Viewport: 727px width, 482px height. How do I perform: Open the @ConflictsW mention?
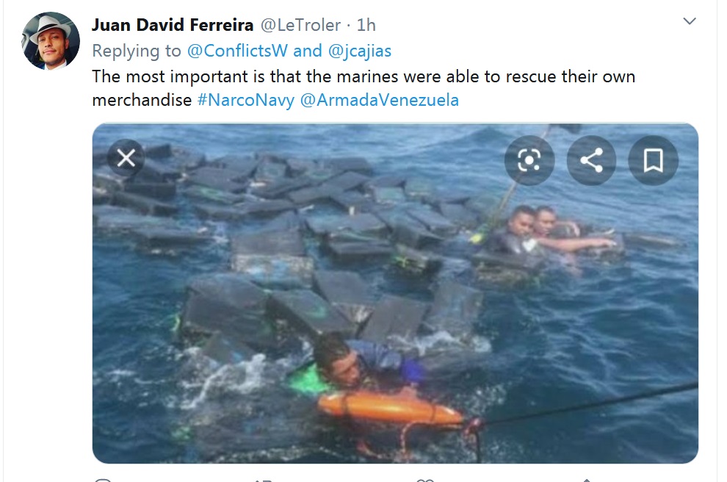point(237,51)
